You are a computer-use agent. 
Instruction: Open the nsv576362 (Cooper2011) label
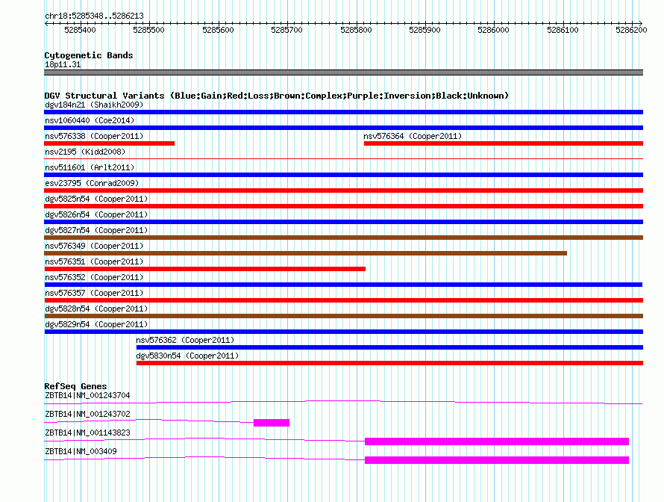(x=185, y=340)
